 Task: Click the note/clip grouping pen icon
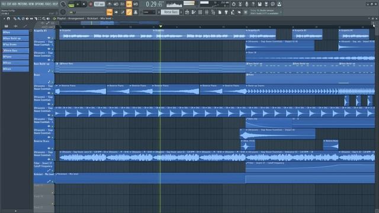click(123, 12)
